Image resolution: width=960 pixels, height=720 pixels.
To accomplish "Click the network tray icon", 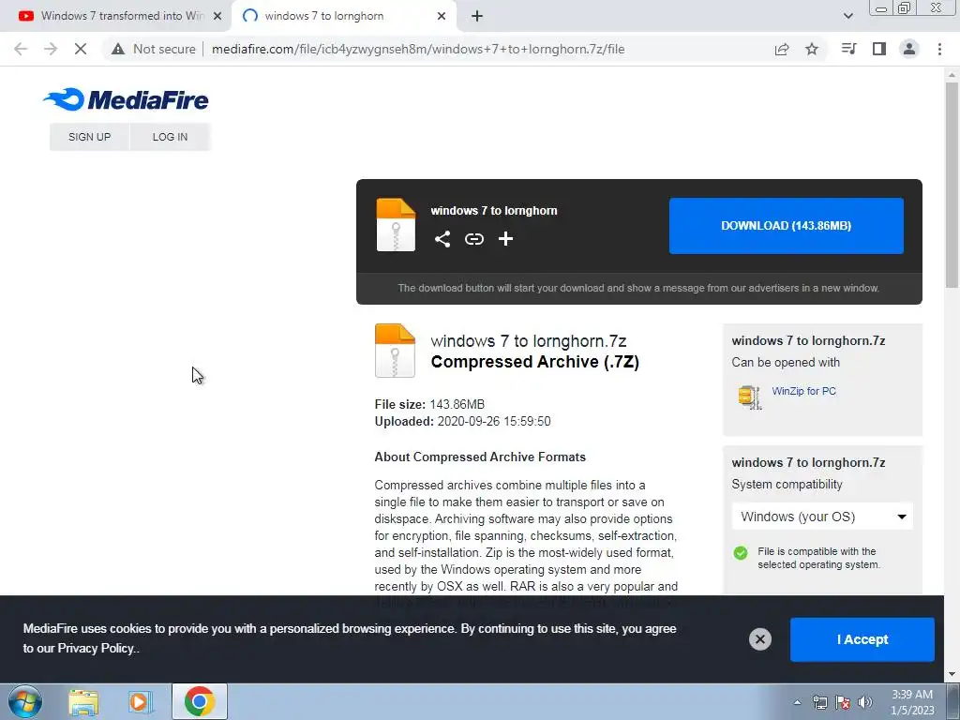I will click(x=819, y=702).
